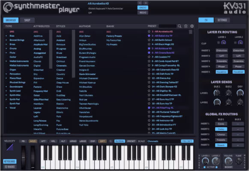Toggle the PB keyboard modulation button
This screenshot has height=171, width=249.
click(23, 141)
